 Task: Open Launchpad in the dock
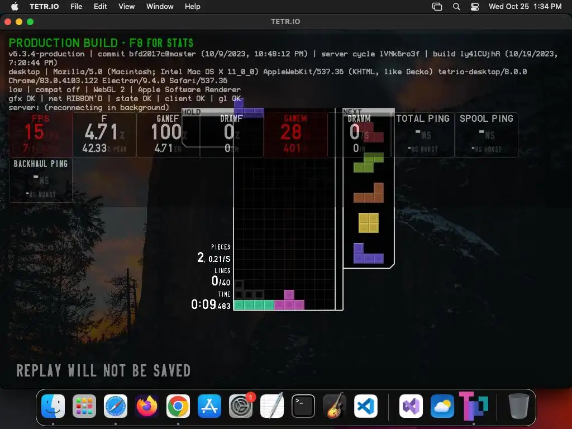[84, 406]
